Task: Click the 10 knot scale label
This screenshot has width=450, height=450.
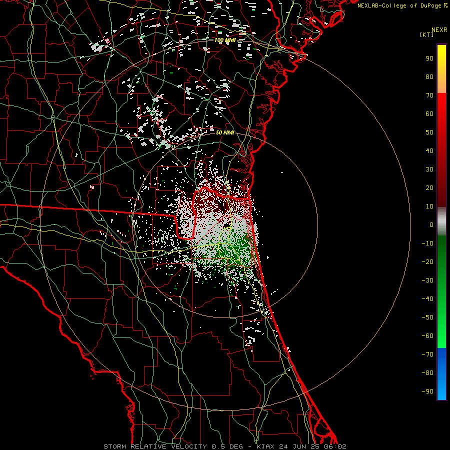Action: pyautogui.click(x=429, y=206)
